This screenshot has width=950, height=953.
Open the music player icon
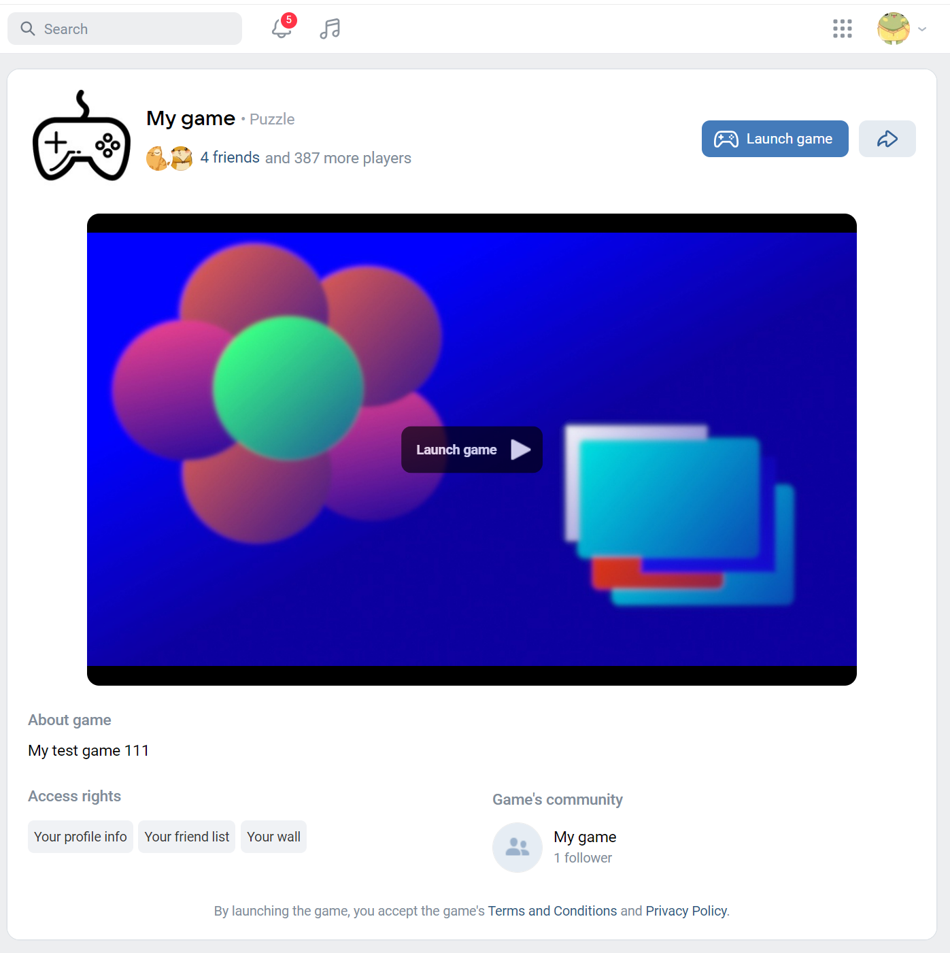[x=330, y=29]
